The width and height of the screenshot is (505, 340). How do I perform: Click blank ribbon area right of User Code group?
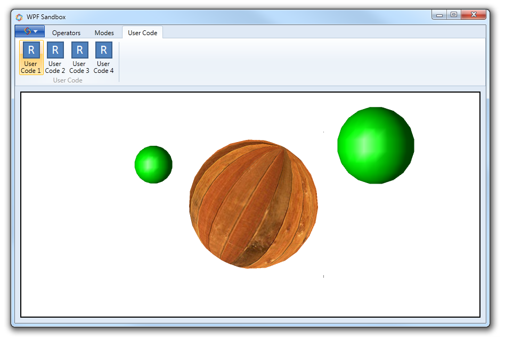[298, 61]
